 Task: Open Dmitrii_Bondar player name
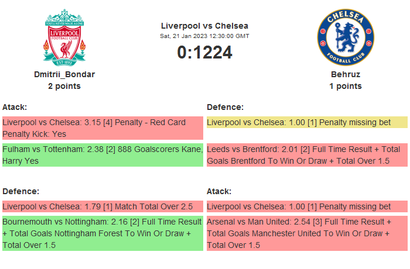click(64, 74)
